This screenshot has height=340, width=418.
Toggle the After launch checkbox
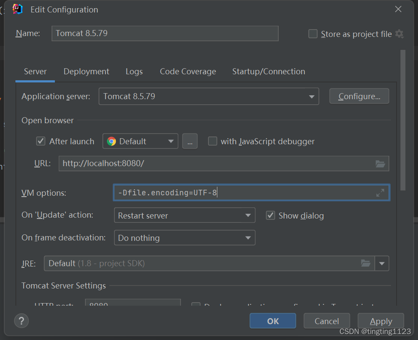point(41,141)
